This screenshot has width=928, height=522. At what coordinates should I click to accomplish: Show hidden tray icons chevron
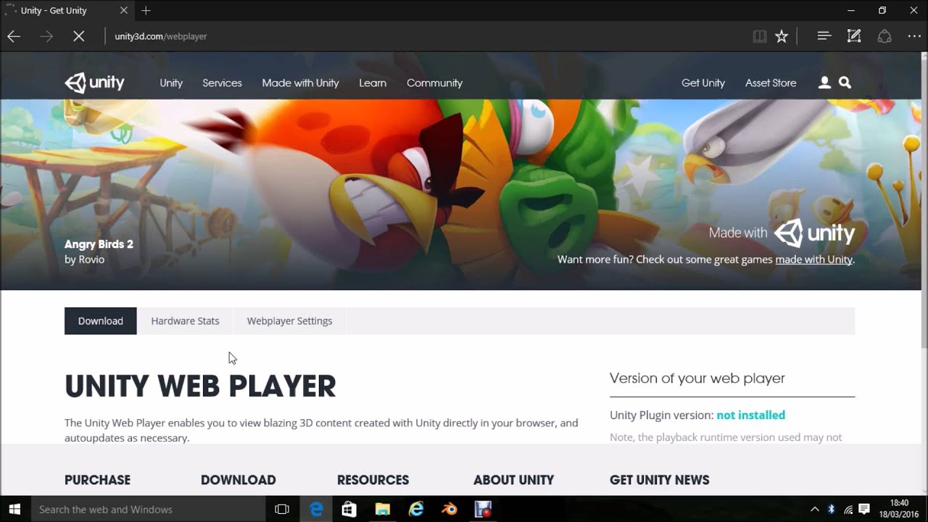[814, 510]
